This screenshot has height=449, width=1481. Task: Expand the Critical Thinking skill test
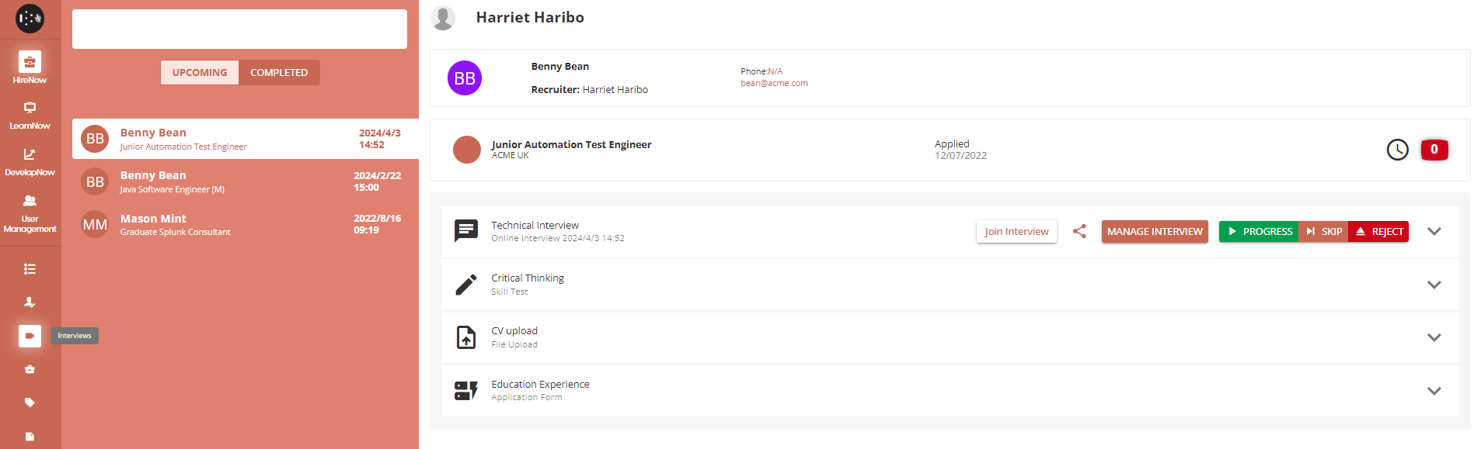1434,285
